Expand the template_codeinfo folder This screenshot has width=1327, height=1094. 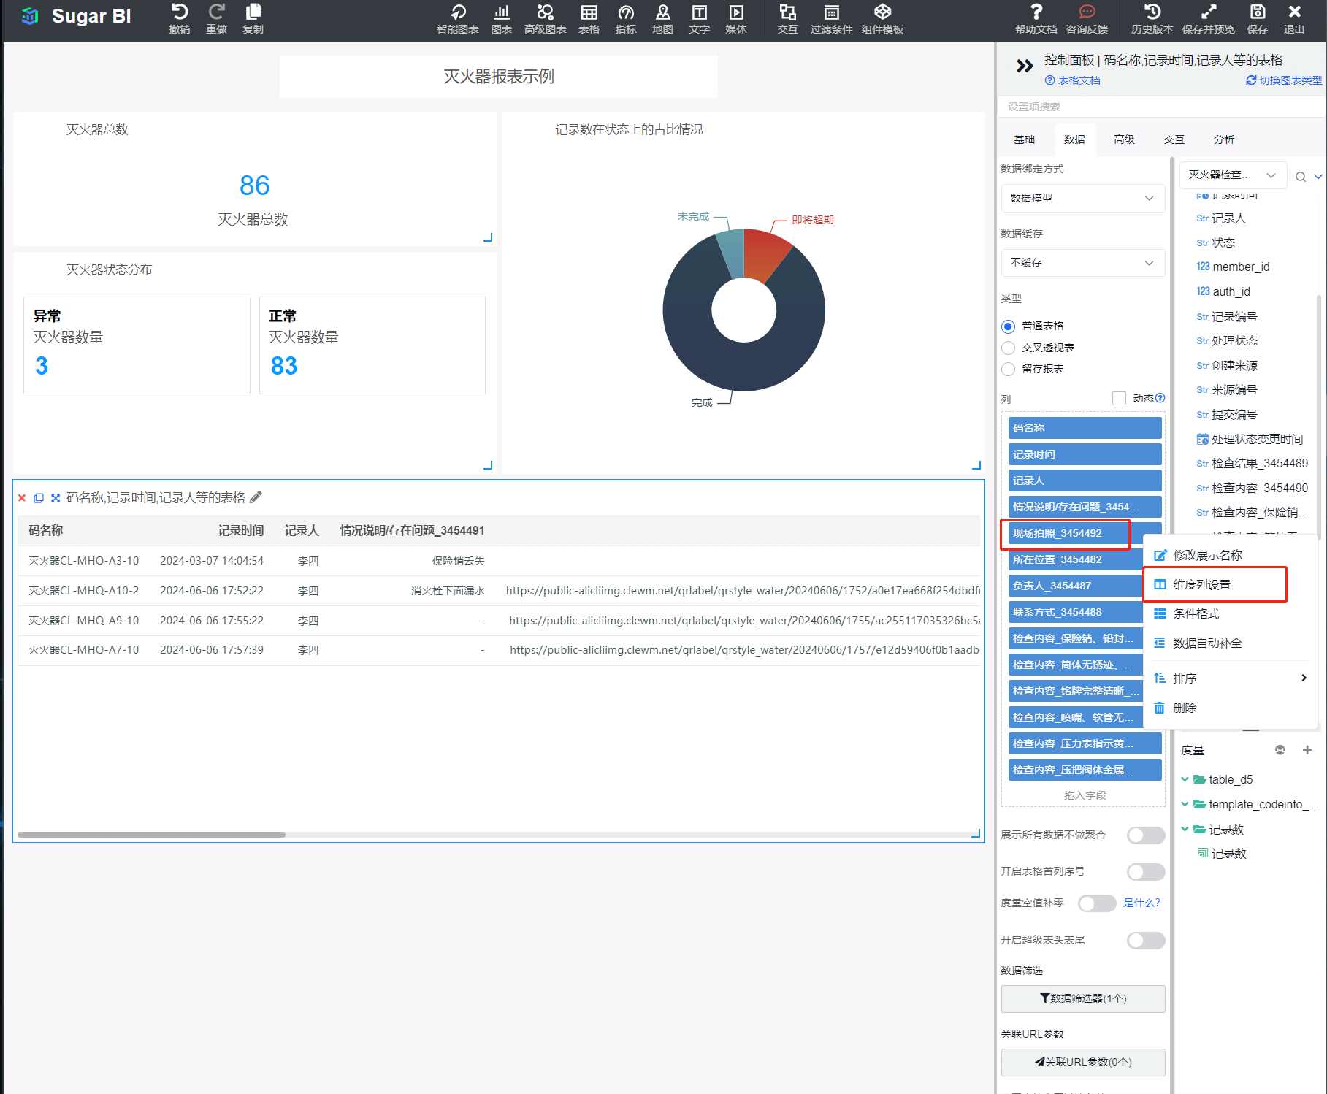click(x=1185, y=804)
